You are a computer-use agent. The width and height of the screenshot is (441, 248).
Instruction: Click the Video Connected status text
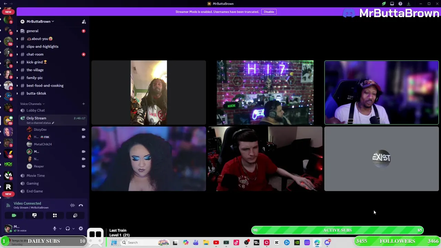(27, 204)
